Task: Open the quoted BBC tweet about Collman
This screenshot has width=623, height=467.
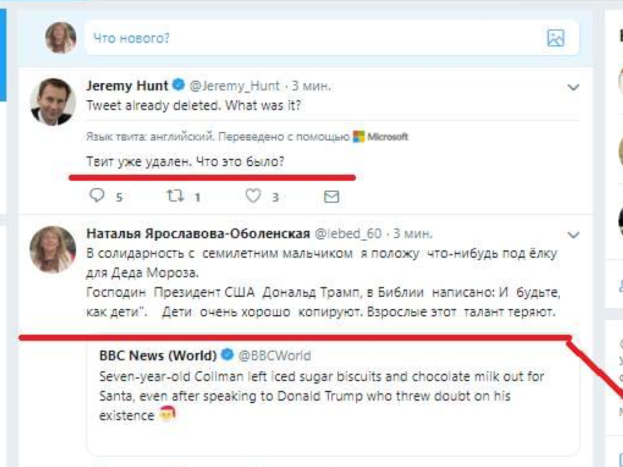Action: click(321, 396)
